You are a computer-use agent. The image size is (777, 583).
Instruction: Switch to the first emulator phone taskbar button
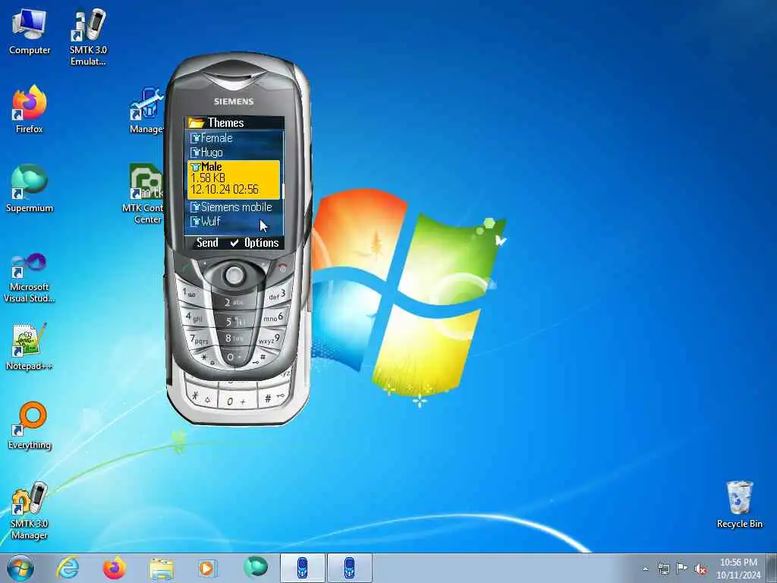point(302,568)
